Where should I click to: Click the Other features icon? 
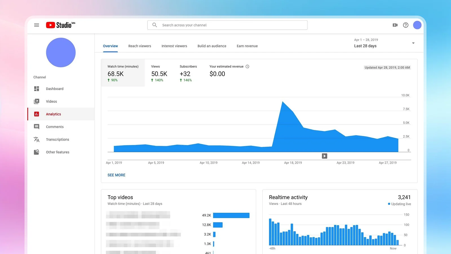37,152
